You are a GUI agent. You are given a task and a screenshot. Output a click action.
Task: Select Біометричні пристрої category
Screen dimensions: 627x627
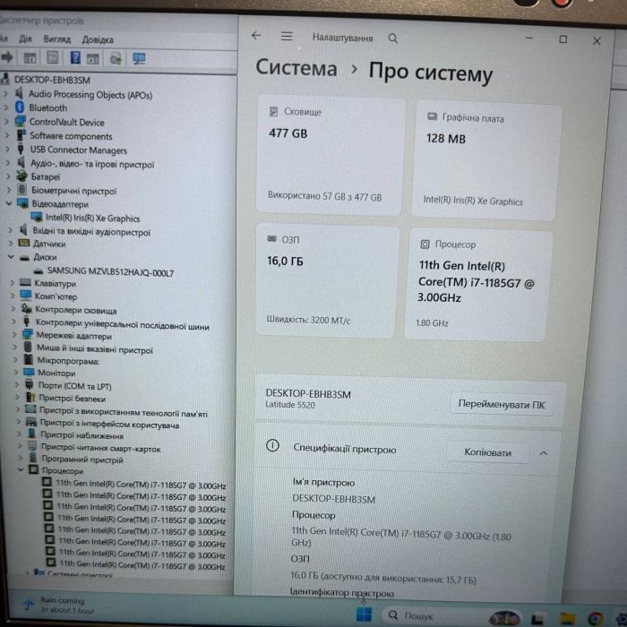coord(74,191)
